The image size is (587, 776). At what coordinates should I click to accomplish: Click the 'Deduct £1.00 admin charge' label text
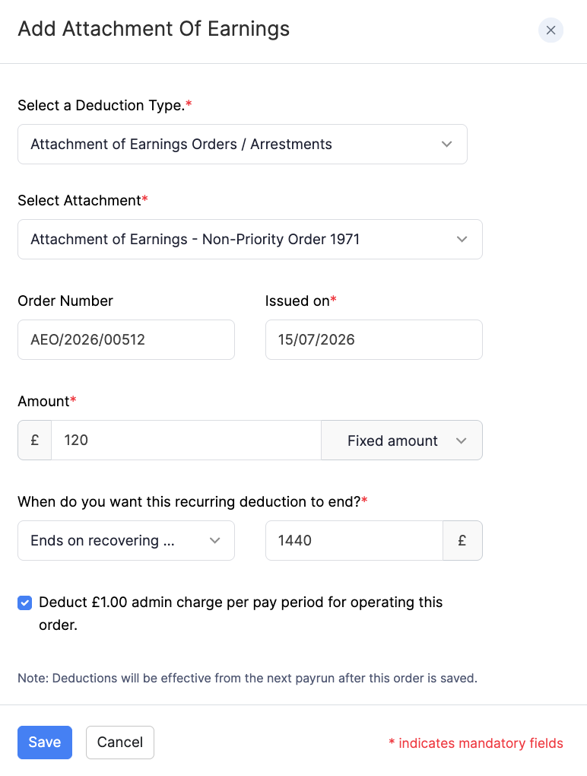point(241,613)
